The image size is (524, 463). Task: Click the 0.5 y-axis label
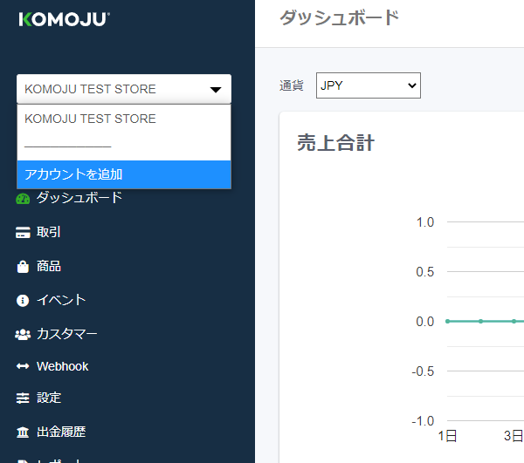(425, 272)
